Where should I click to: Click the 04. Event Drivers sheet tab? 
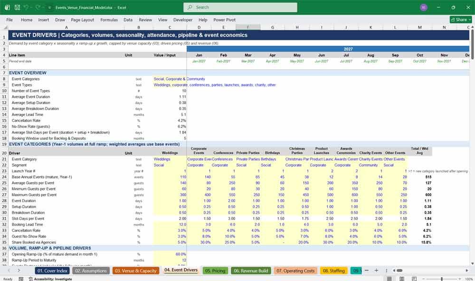click(x=181, y=270)
